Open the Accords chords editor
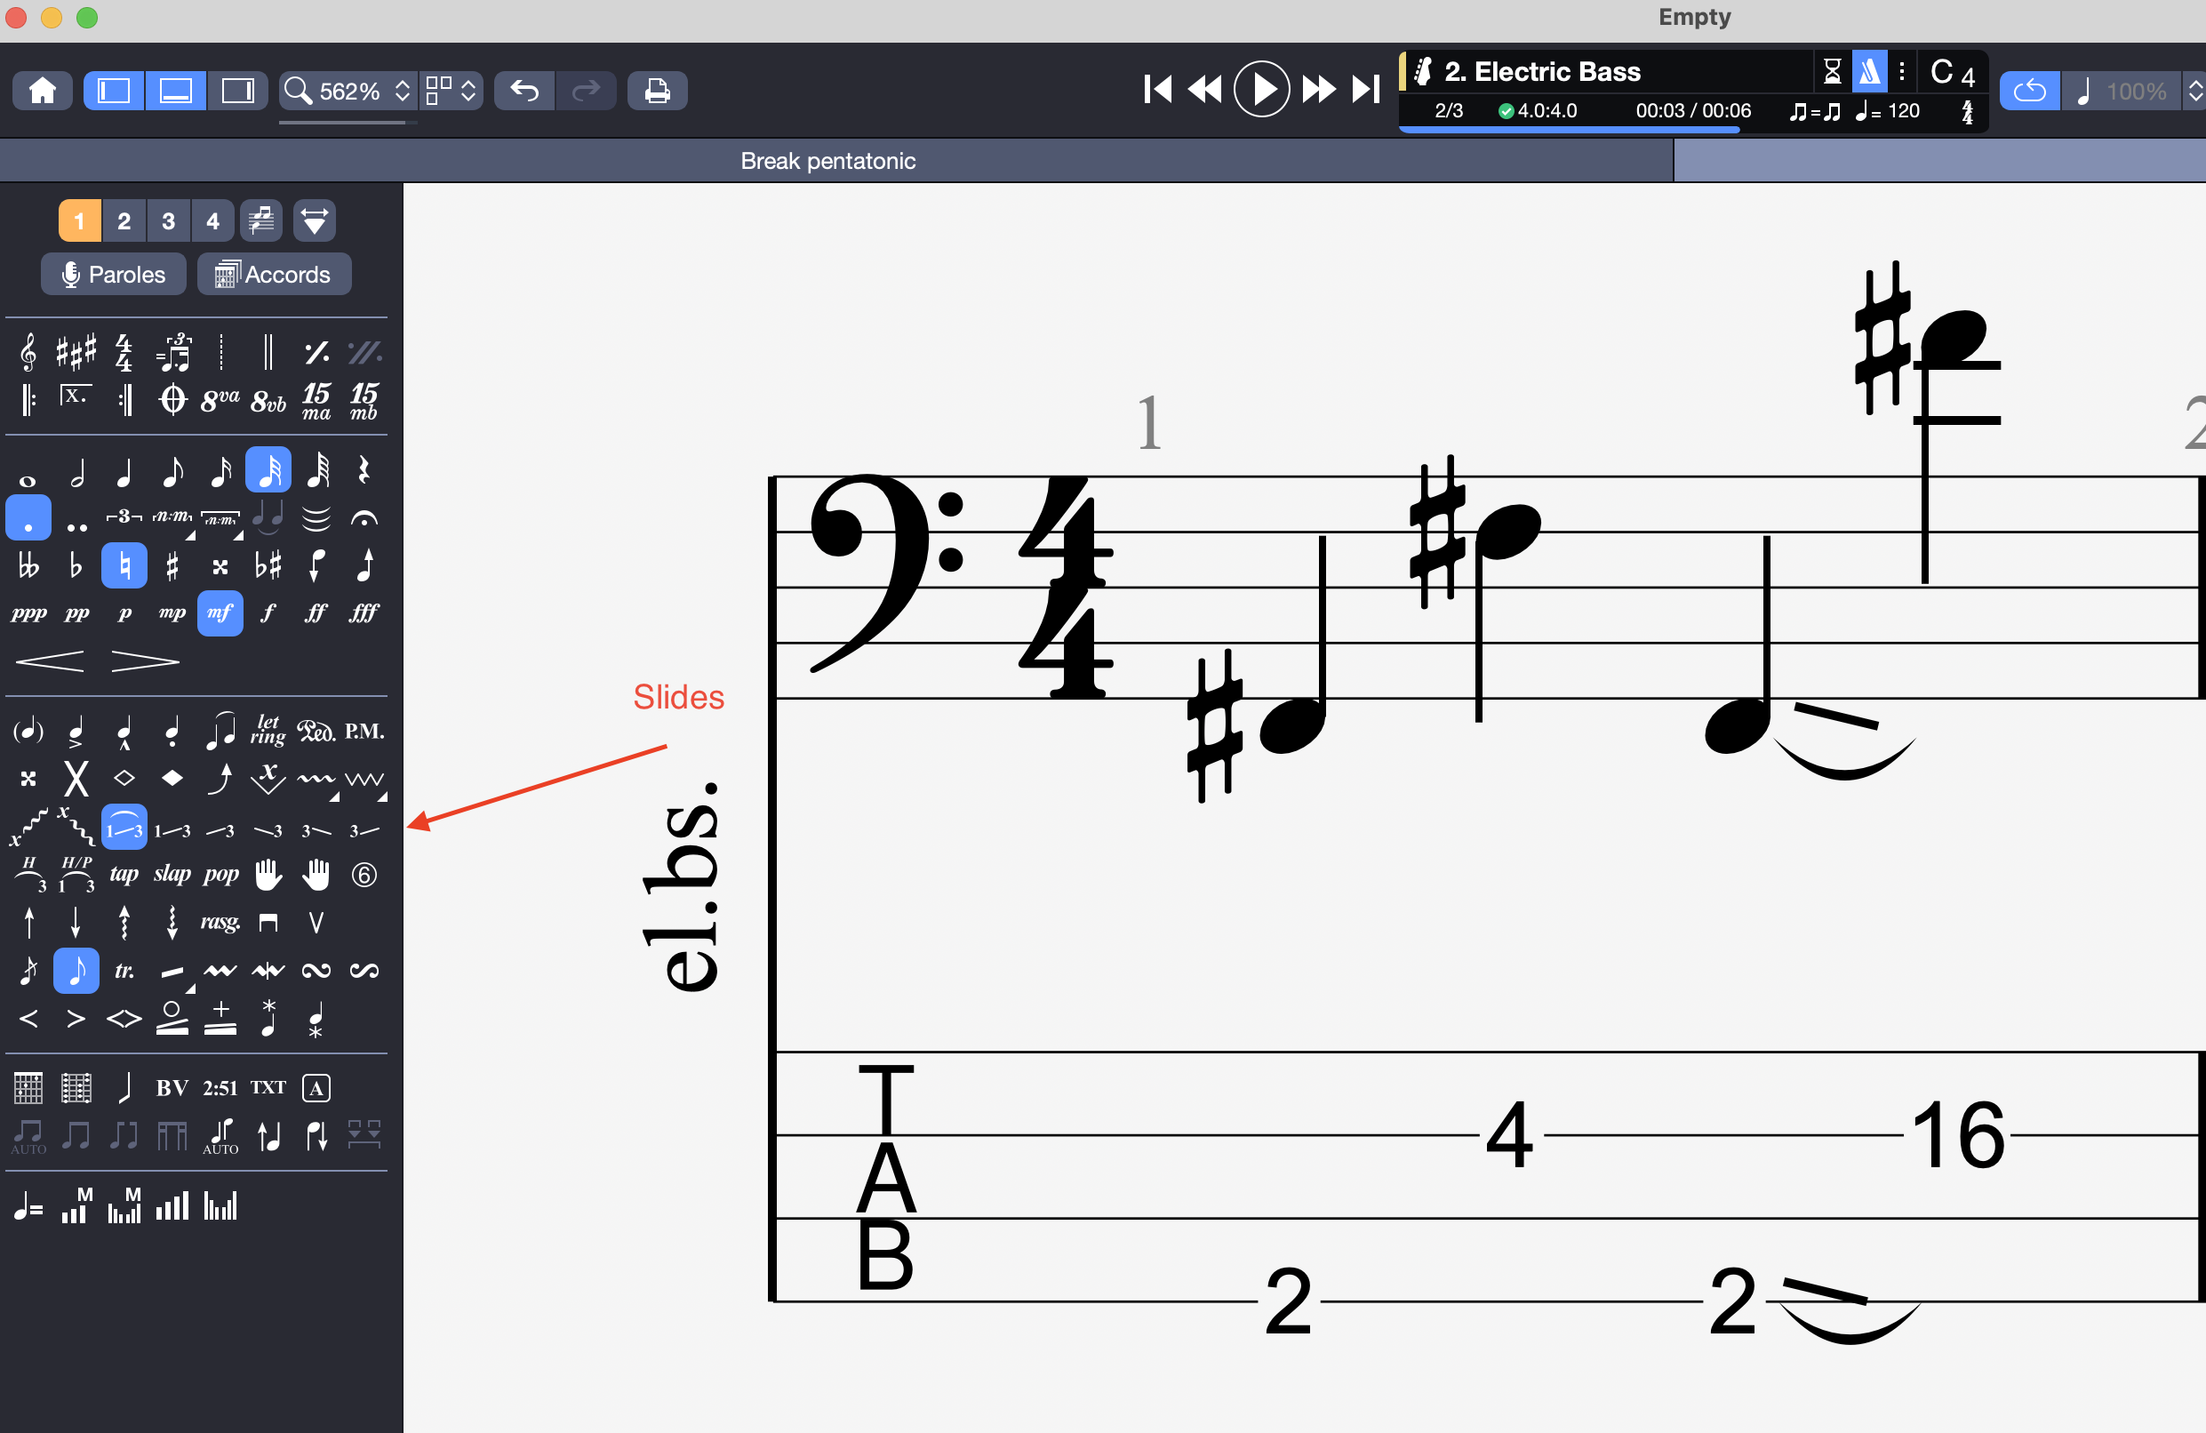The image size is (2206, 1433). coord(274,275)
